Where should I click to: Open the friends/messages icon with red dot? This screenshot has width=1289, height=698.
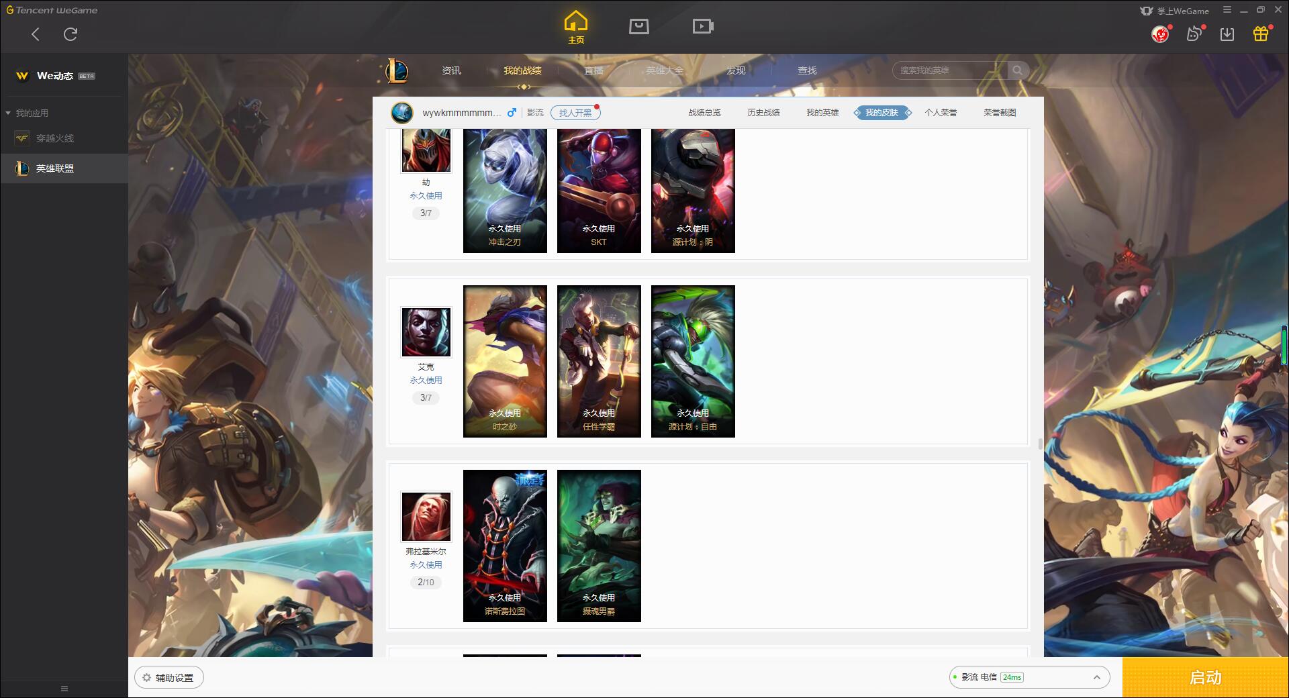[1194, 34]
